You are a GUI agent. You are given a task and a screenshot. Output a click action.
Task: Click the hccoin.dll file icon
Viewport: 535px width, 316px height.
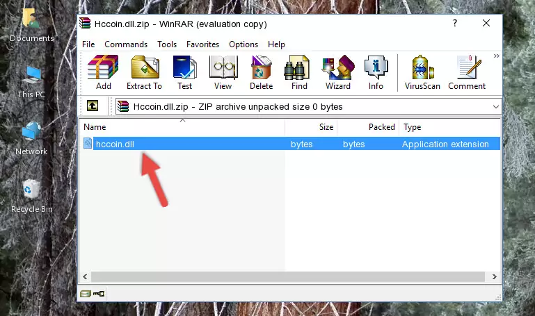[88, 143]
